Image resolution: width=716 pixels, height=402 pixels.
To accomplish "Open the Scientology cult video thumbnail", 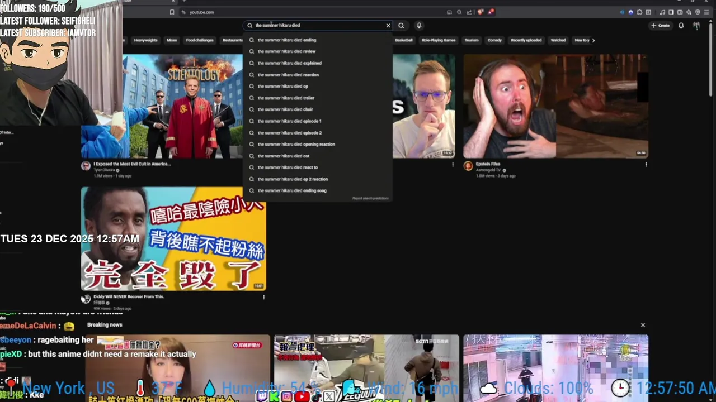I will click(x=162, y=106).
